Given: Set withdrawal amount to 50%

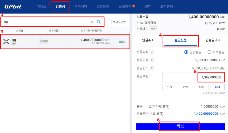Looking at the screenshot, I should coord(201,87).
